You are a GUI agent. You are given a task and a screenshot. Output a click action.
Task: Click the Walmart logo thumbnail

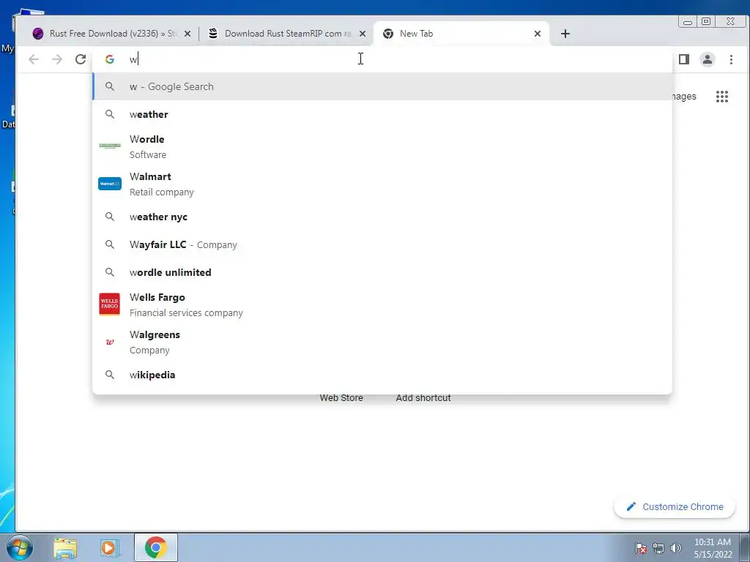pos(110,184)
